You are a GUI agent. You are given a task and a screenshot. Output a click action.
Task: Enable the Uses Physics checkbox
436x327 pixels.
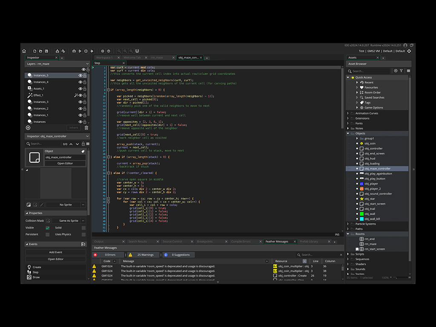coord(83,234)
